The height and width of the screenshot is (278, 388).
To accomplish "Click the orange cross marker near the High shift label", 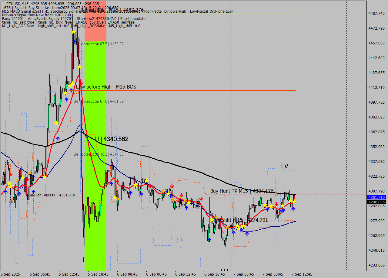I will click(x=215, y=218).
